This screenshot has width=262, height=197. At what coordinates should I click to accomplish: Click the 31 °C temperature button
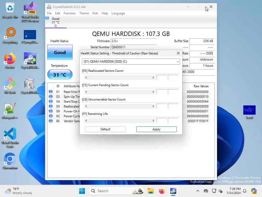[60, 75]
